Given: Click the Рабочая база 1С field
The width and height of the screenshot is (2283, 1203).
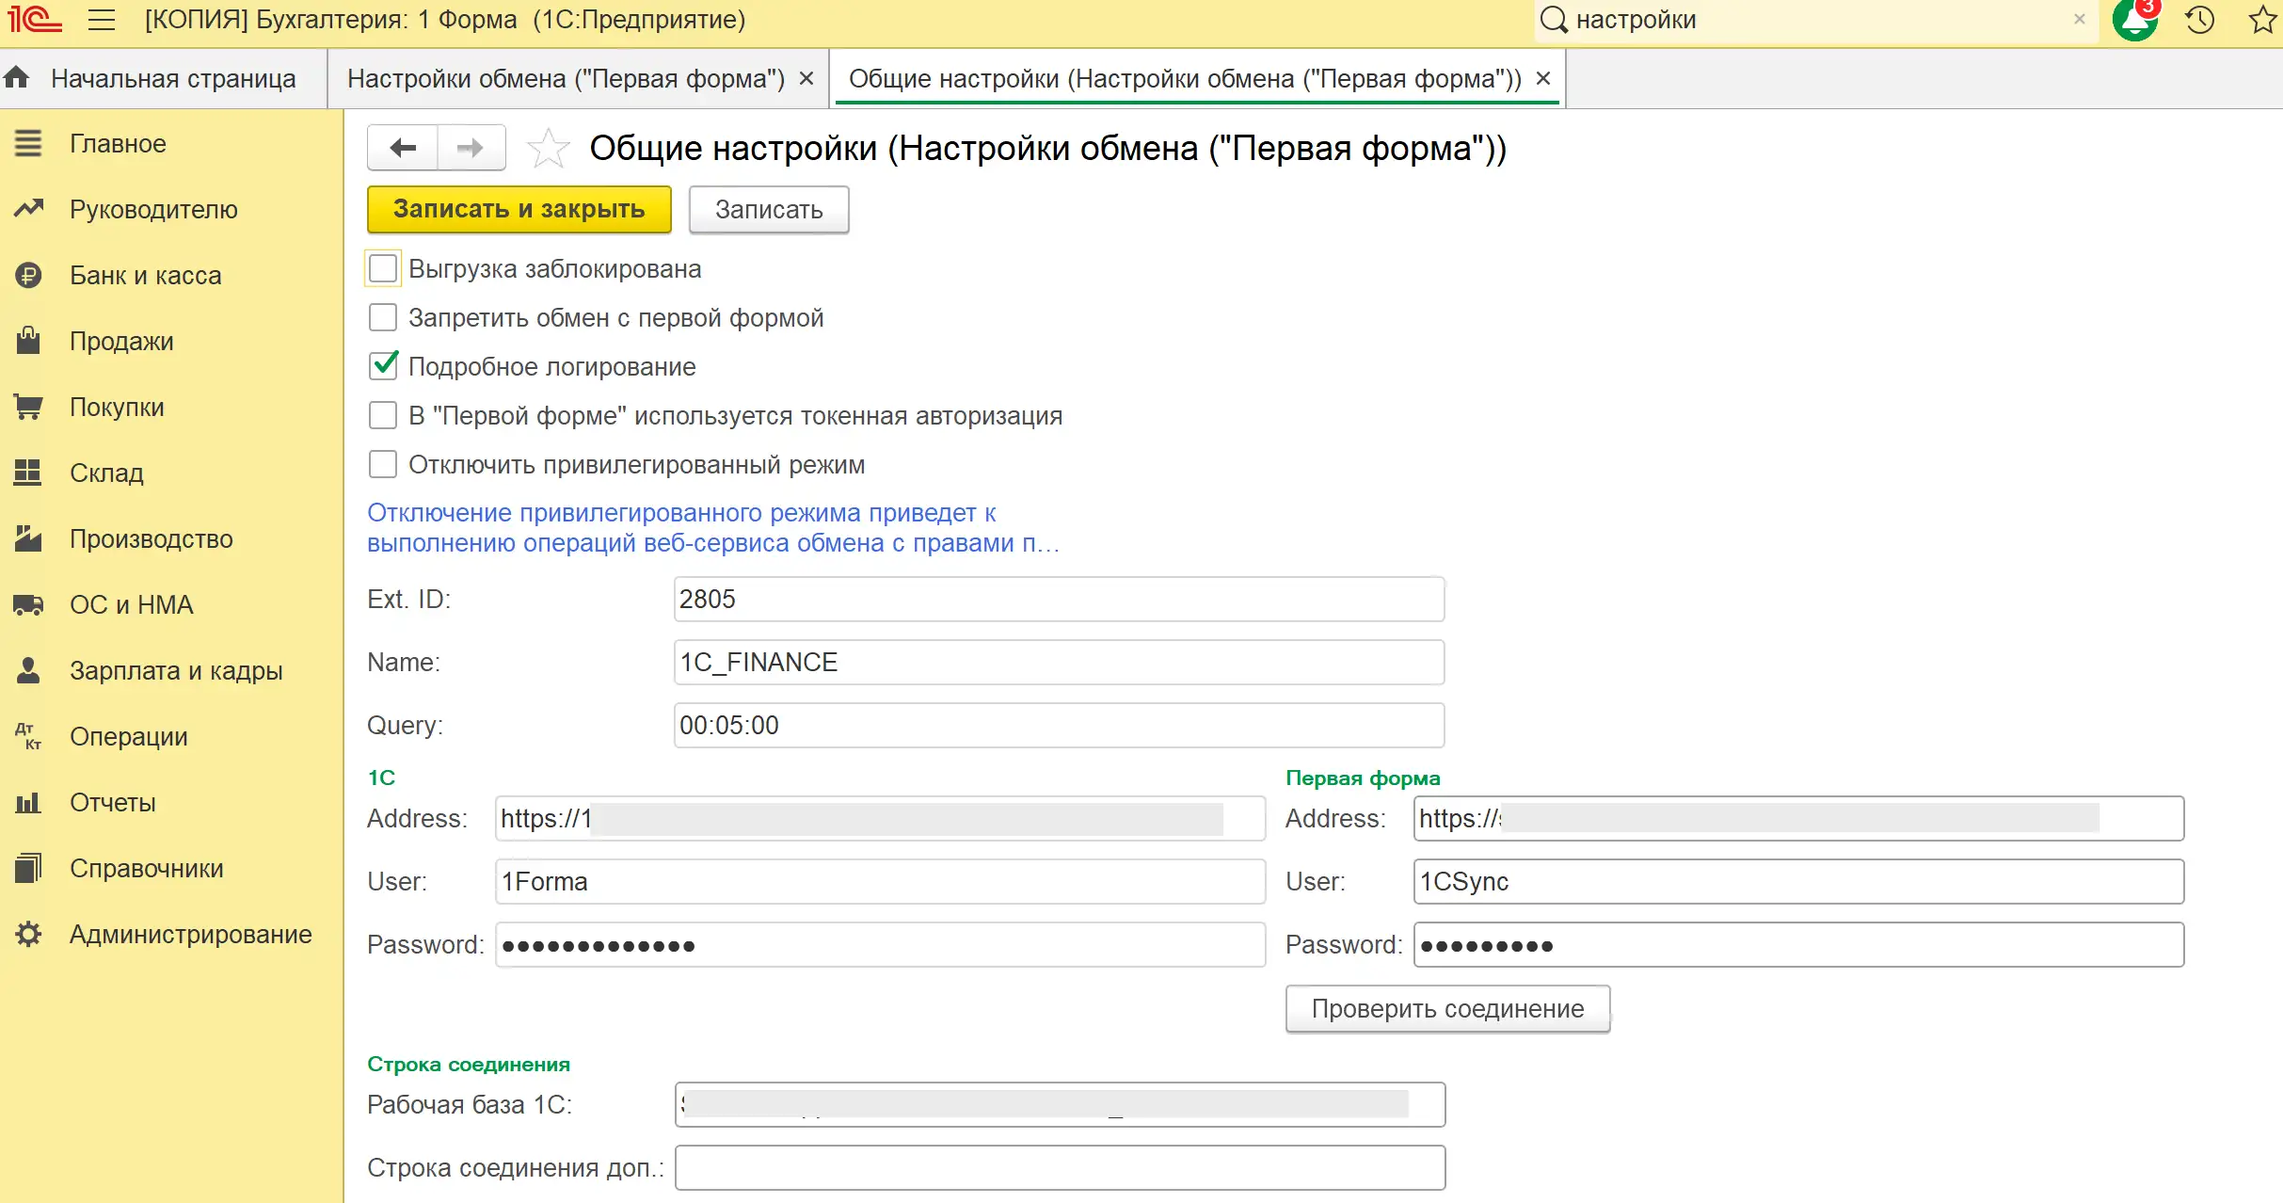Looking at the screenshot, I should 1060,1104.
